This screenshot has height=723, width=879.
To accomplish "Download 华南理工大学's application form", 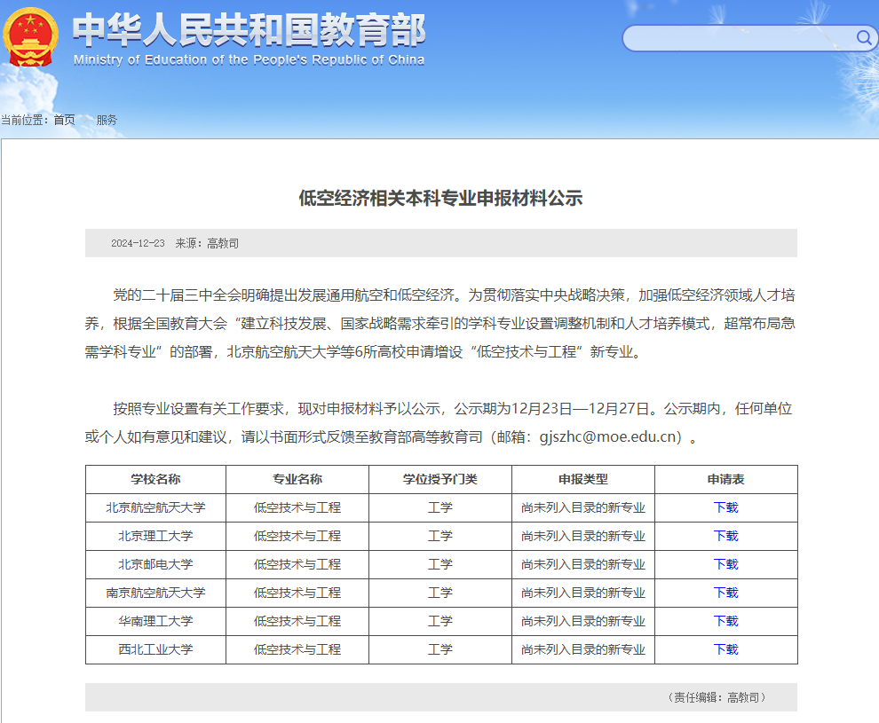I will 725,621.
